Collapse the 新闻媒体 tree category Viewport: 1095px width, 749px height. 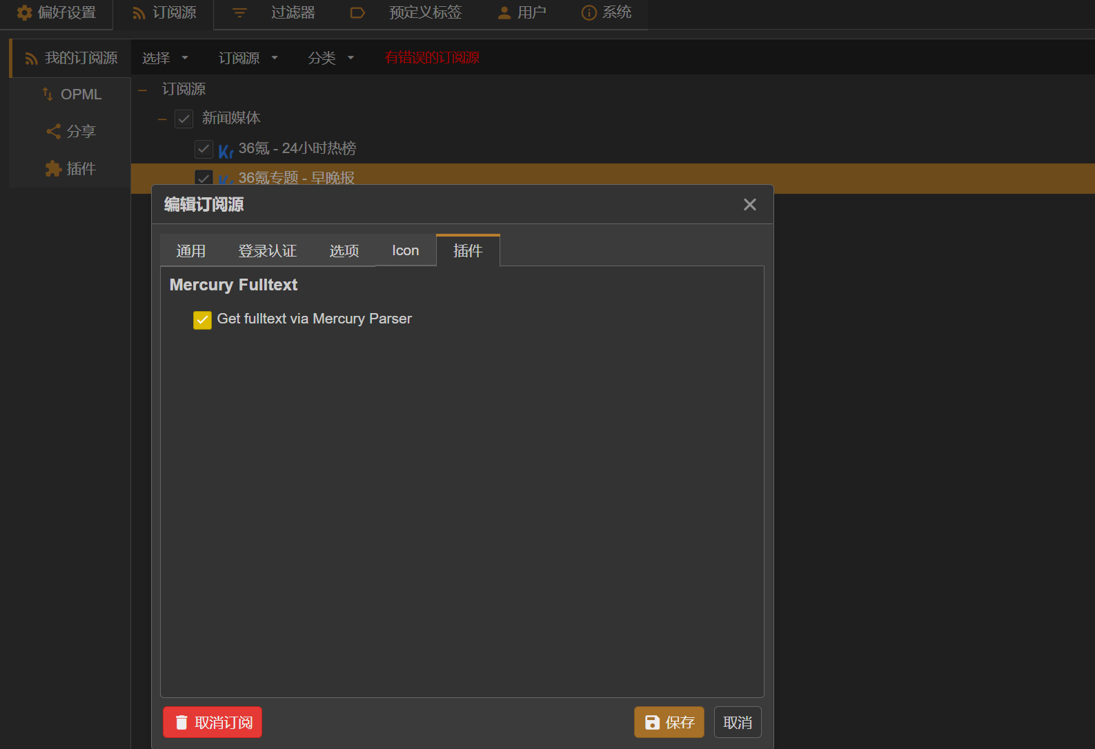[x=162, y=119]
